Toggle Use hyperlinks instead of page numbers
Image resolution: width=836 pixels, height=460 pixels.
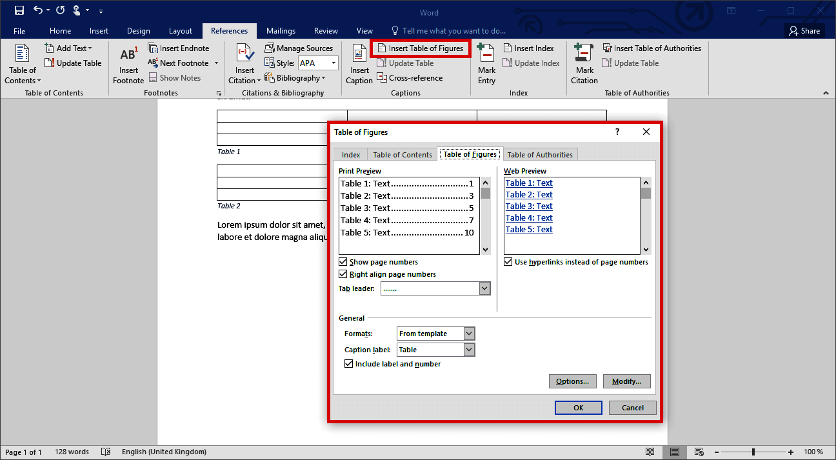[x=508, y=261]
